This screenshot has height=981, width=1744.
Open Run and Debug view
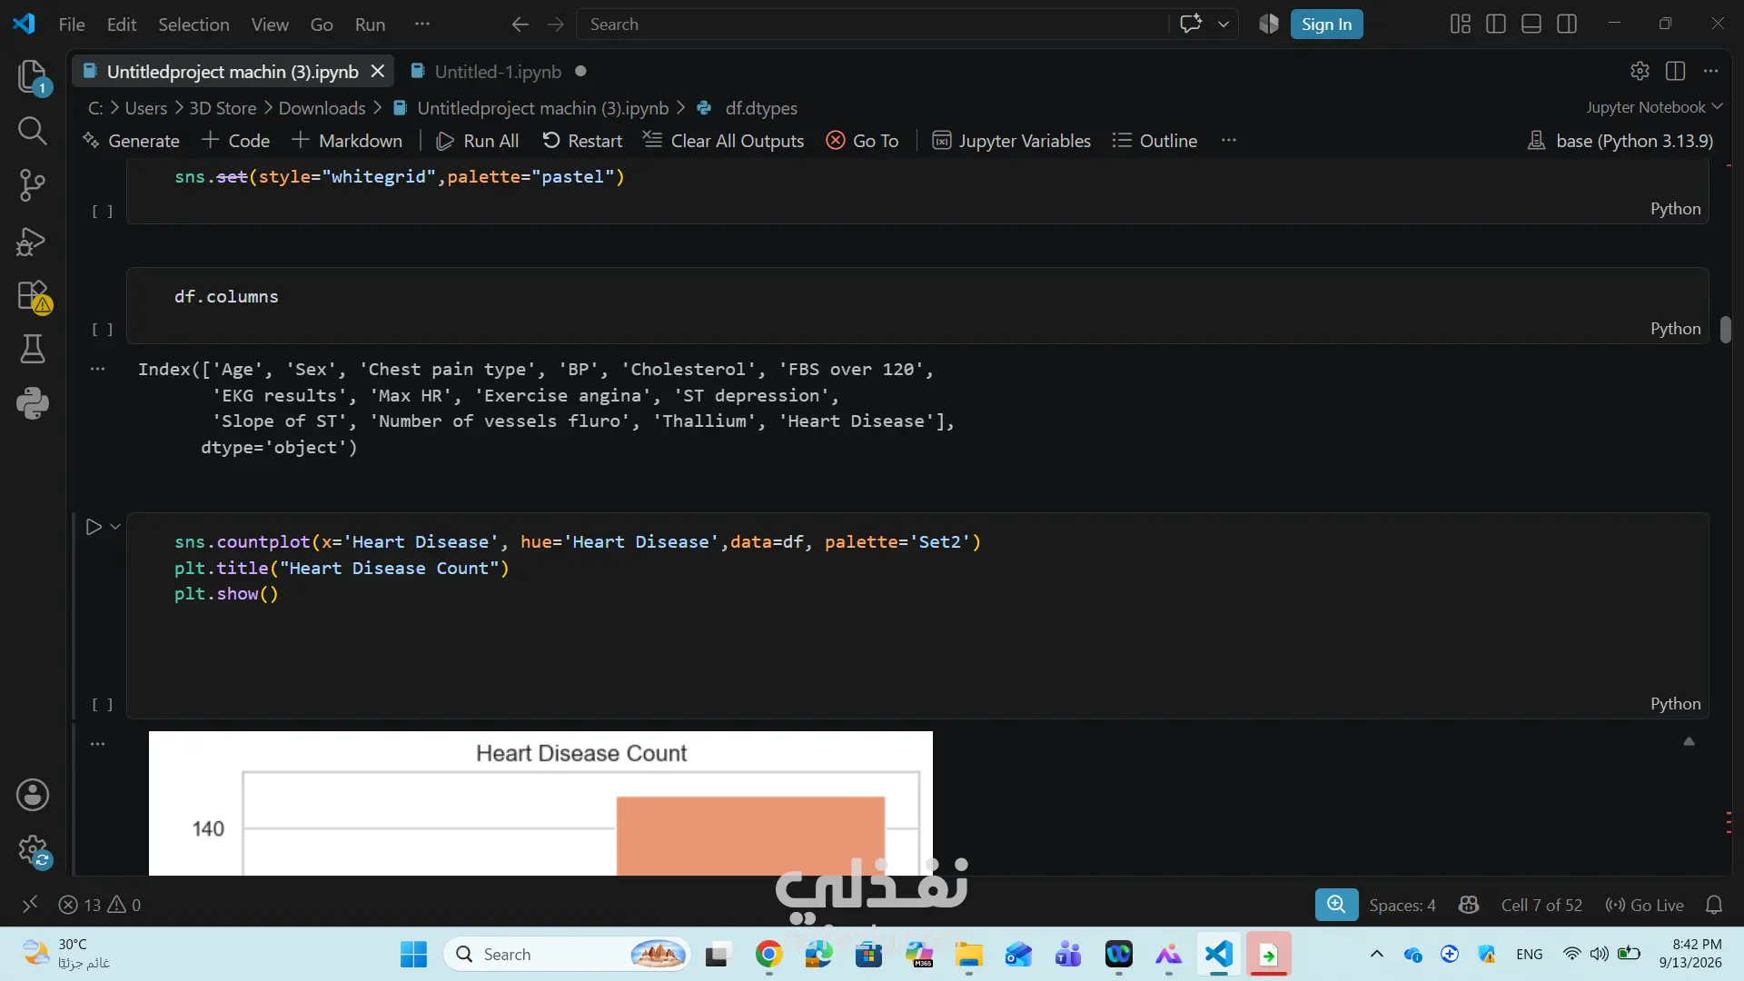[33, 241]
